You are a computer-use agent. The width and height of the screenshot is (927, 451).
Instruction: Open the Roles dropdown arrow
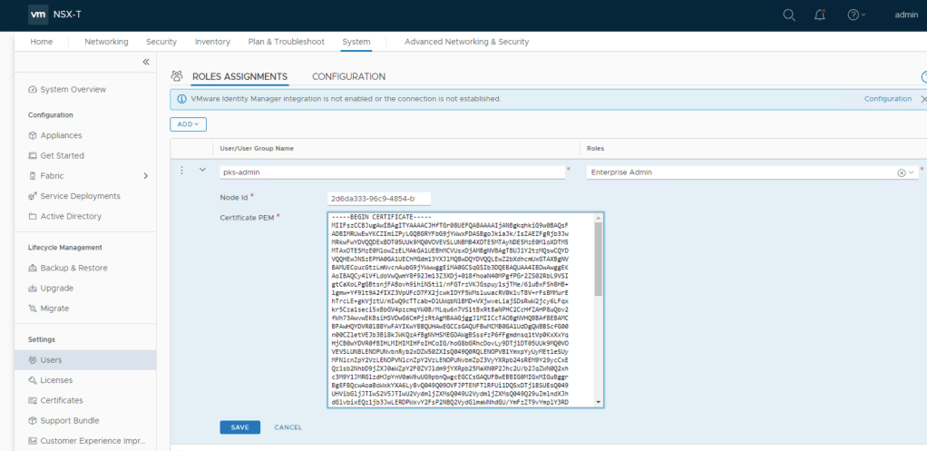click(912, 172)
